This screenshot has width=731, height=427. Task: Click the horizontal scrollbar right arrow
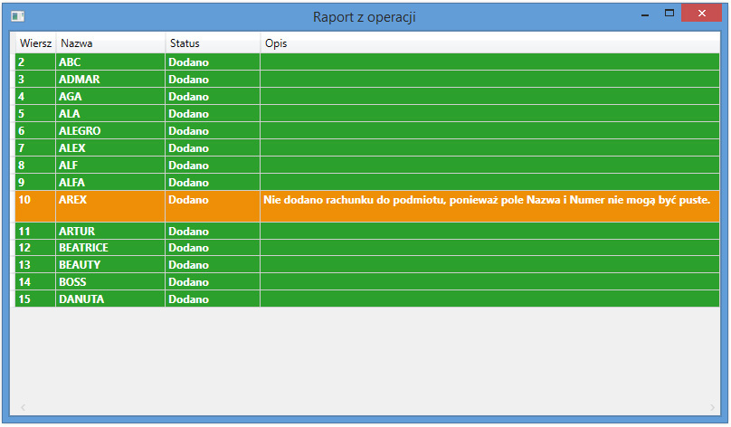(713, 408)
